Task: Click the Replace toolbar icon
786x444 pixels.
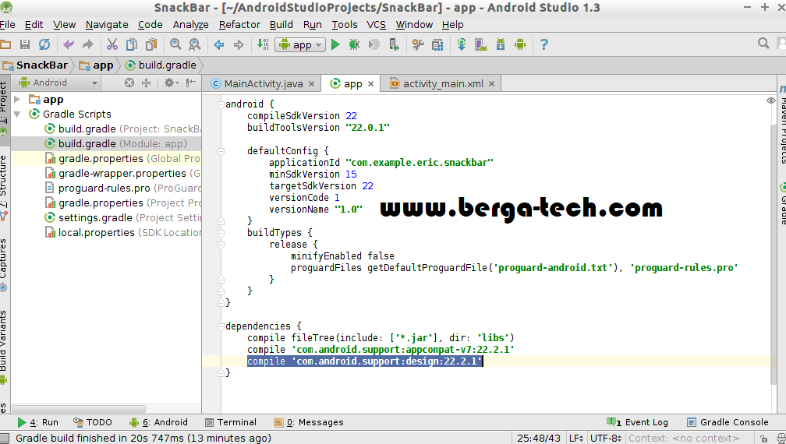Action: pyautogui.click(x=194, y=44)
